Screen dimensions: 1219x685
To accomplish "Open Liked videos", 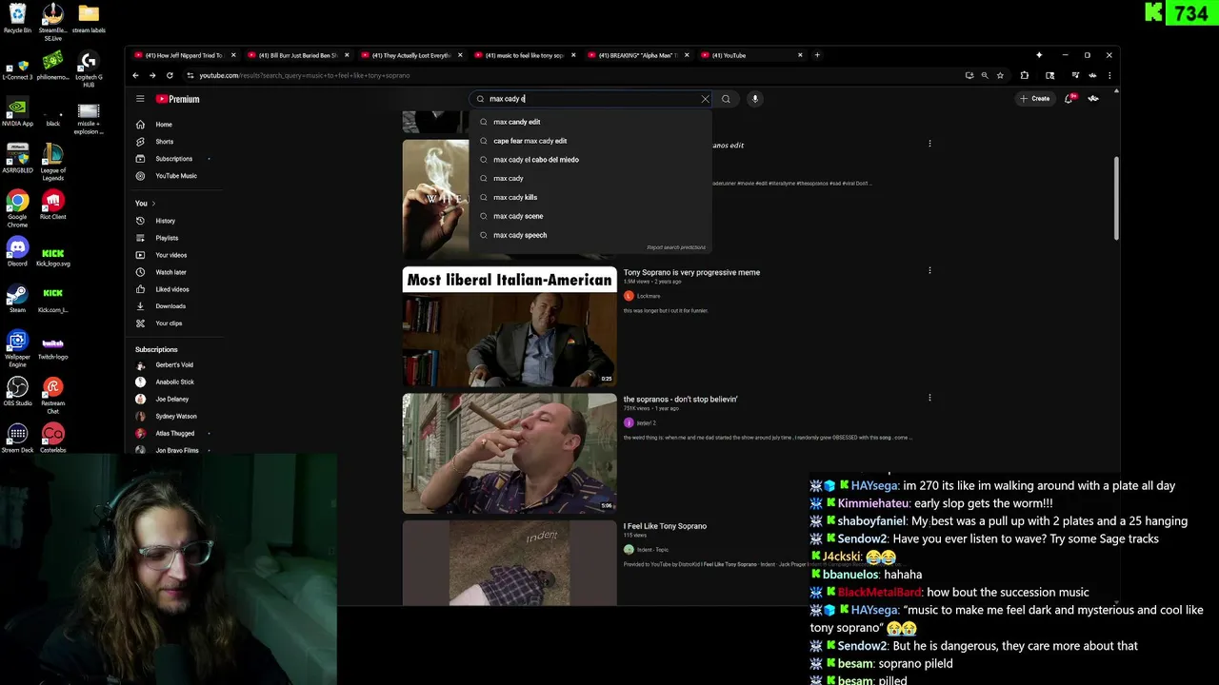I will (x=172, y=289).
